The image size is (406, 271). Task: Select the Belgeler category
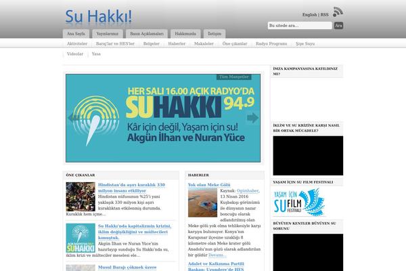(x=152, y=43)
